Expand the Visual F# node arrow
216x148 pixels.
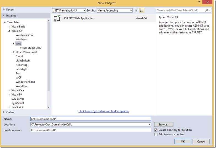[x=9, y=94]
